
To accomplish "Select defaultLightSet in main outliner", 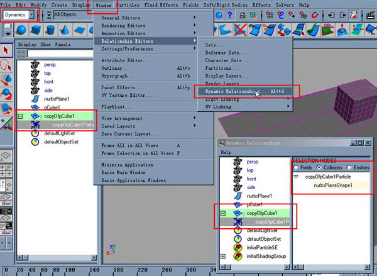I will coord(60,133).
